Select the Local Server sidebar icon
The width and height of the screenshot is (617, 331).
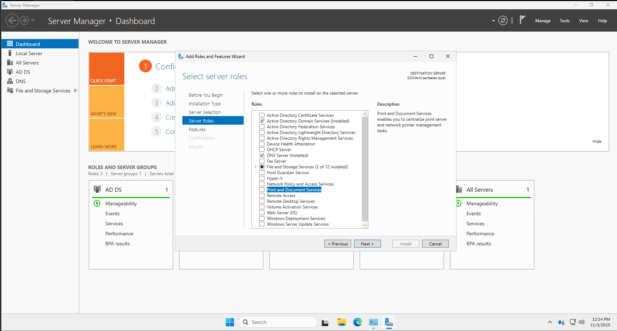pos(10,53)
